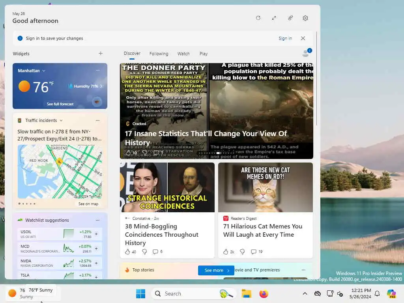This screenshot has width=404, height=303.
Task: Click the network status tray icon
Action: tap(330, 294)
